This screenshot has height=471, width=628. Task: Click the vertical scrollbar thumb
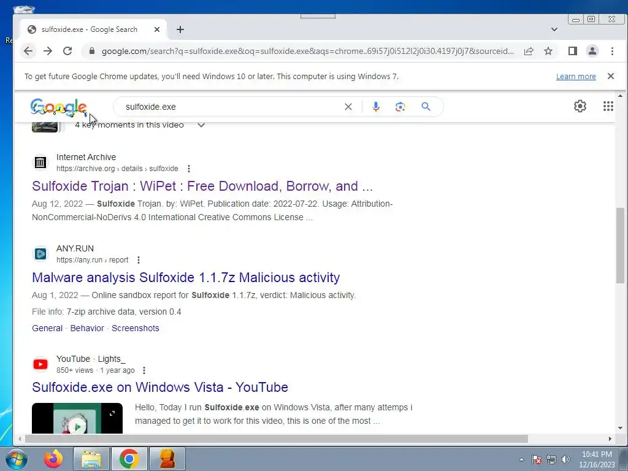tap(620, 245)
